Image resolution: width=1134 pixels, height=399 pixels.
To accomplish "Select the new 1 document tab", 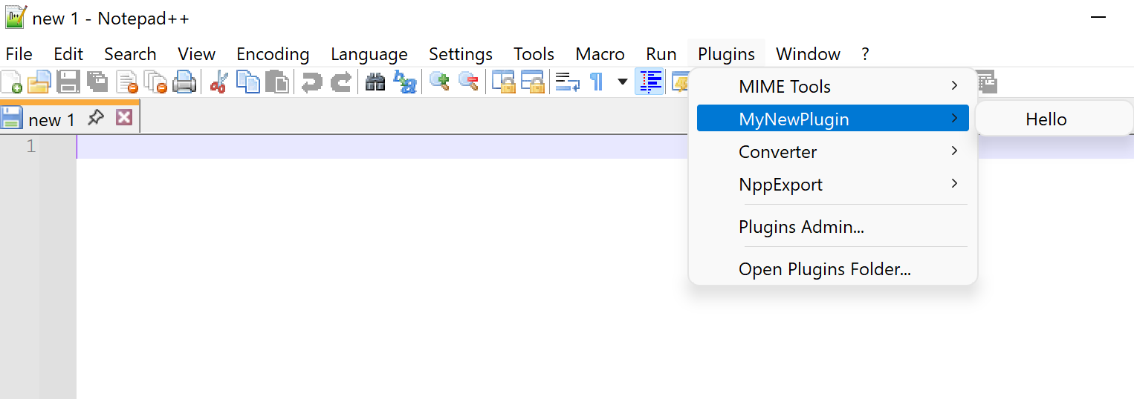I will pyautogui.click(x=70, y=117).
